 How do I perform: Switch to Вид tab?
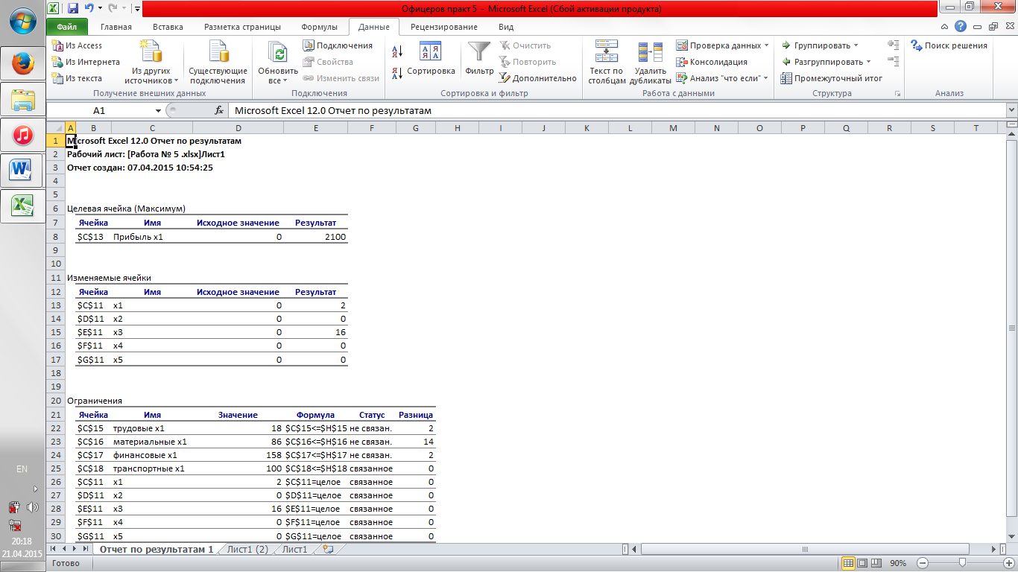[506, 27]
